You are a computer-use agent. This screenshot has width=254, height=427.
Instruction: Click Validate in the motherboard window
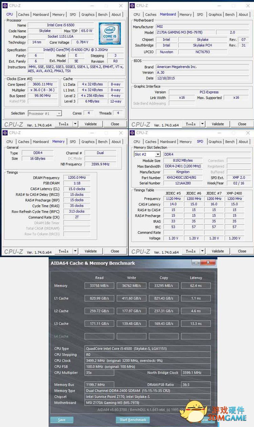pos(218,124)
